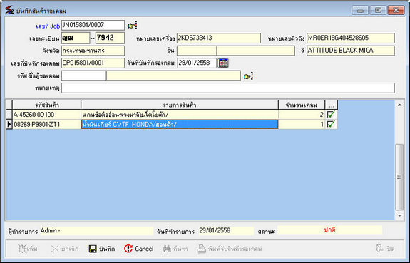Click the void (ยกเลิก) button
This screenshot has height=263, width=410.
coord(65,249)
